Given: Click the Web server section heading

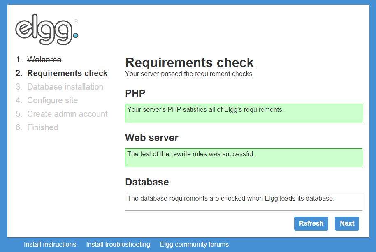Looking at the screenshot, I should tap(151, 138).
